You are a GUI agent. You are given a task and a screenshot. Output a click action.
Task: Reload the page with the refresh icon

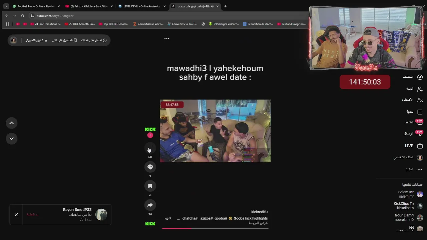click(22, 16)
